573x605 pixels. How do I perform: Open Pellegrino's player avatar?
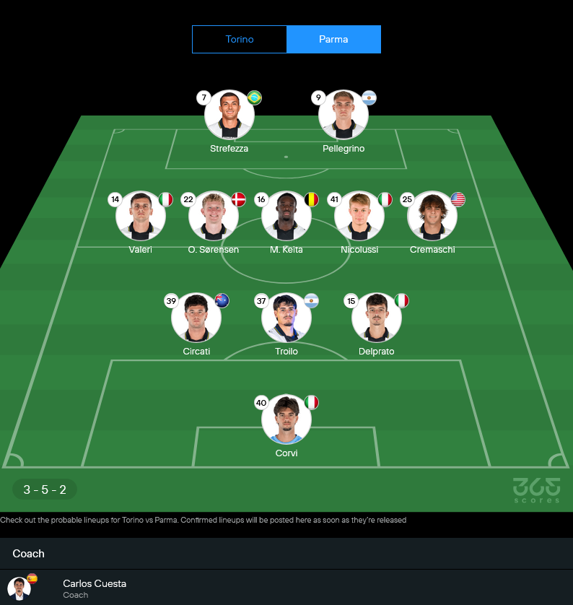point(344,115)
